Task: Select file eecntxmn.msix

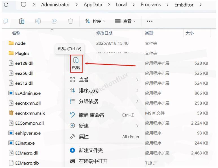Action: [x=30, y=113]
